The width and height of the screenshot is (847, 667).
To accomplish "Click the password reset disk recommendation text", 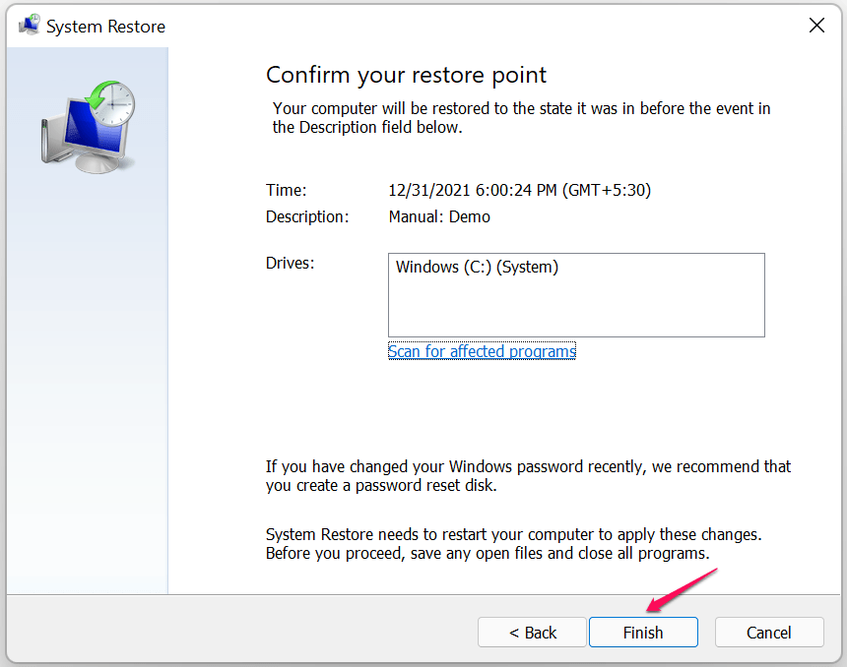I will [x=528, y=476].
